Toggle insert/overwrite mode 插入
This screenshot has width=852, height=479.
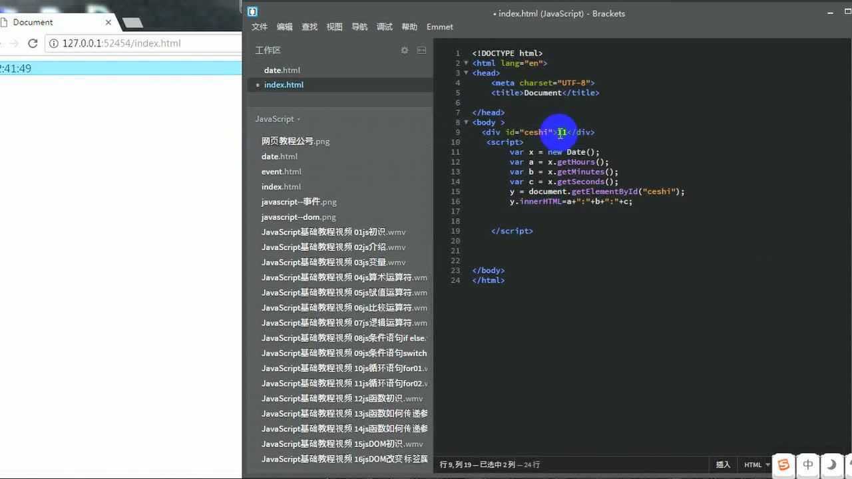coord(723,464)
